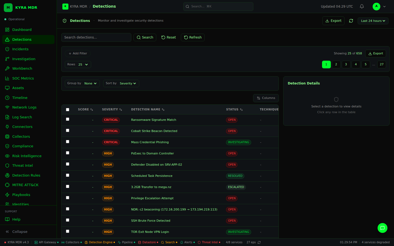Open the Last 24 hours dropdown

click(x=373, y=20)
